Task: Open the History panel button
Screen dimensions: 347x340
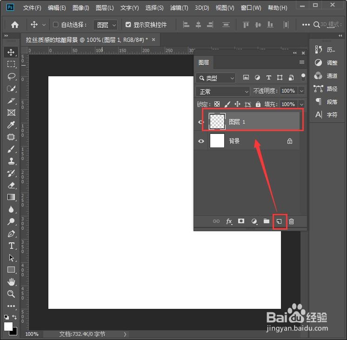Action: click(x=326, y=50)
